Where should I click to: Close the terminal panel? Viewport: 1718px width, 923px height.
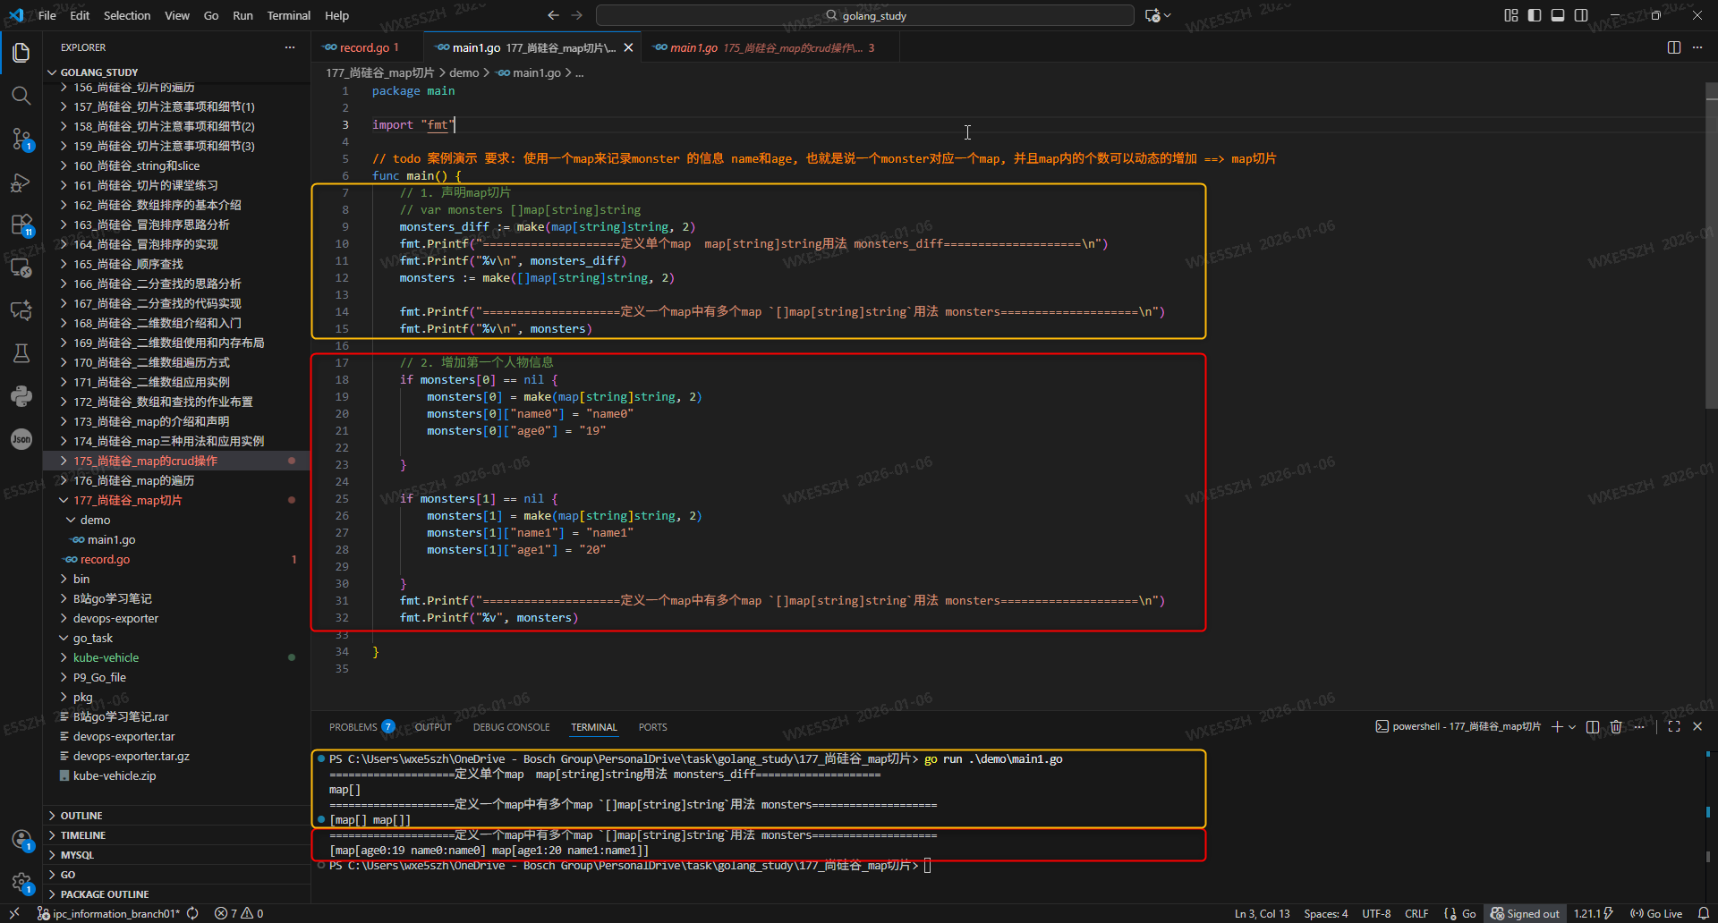point(1697,727)
